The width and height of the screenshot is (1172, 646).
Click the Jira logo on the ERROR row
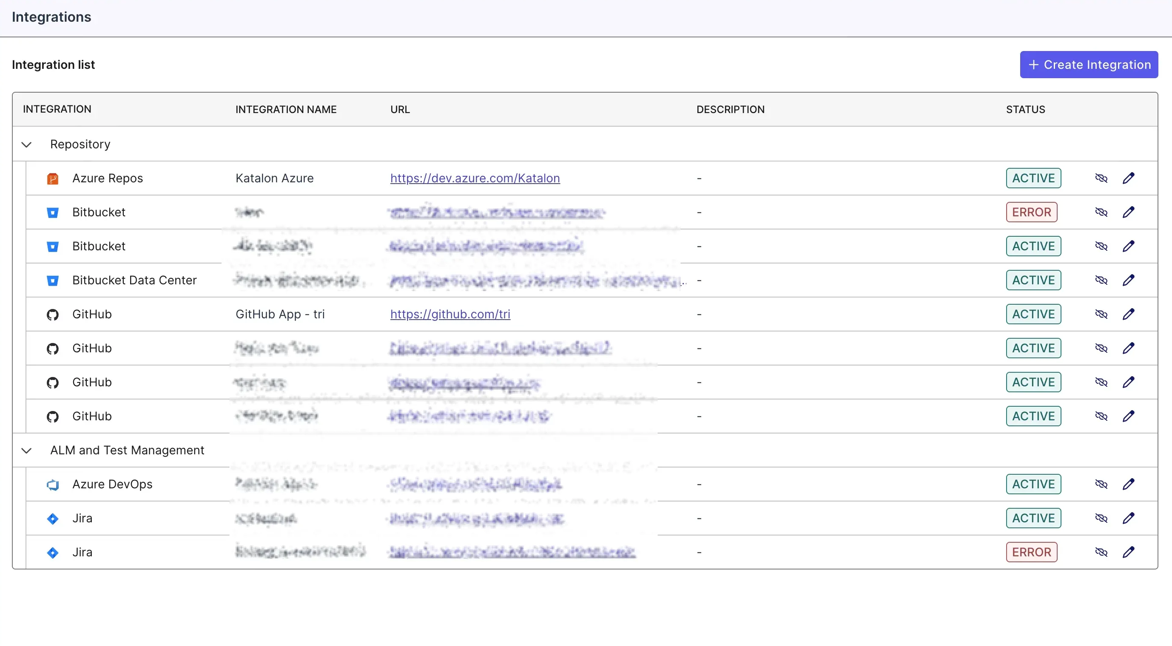pos(53,553)
